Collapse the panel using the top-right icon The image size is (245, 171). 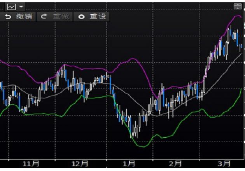pos(237,6)
